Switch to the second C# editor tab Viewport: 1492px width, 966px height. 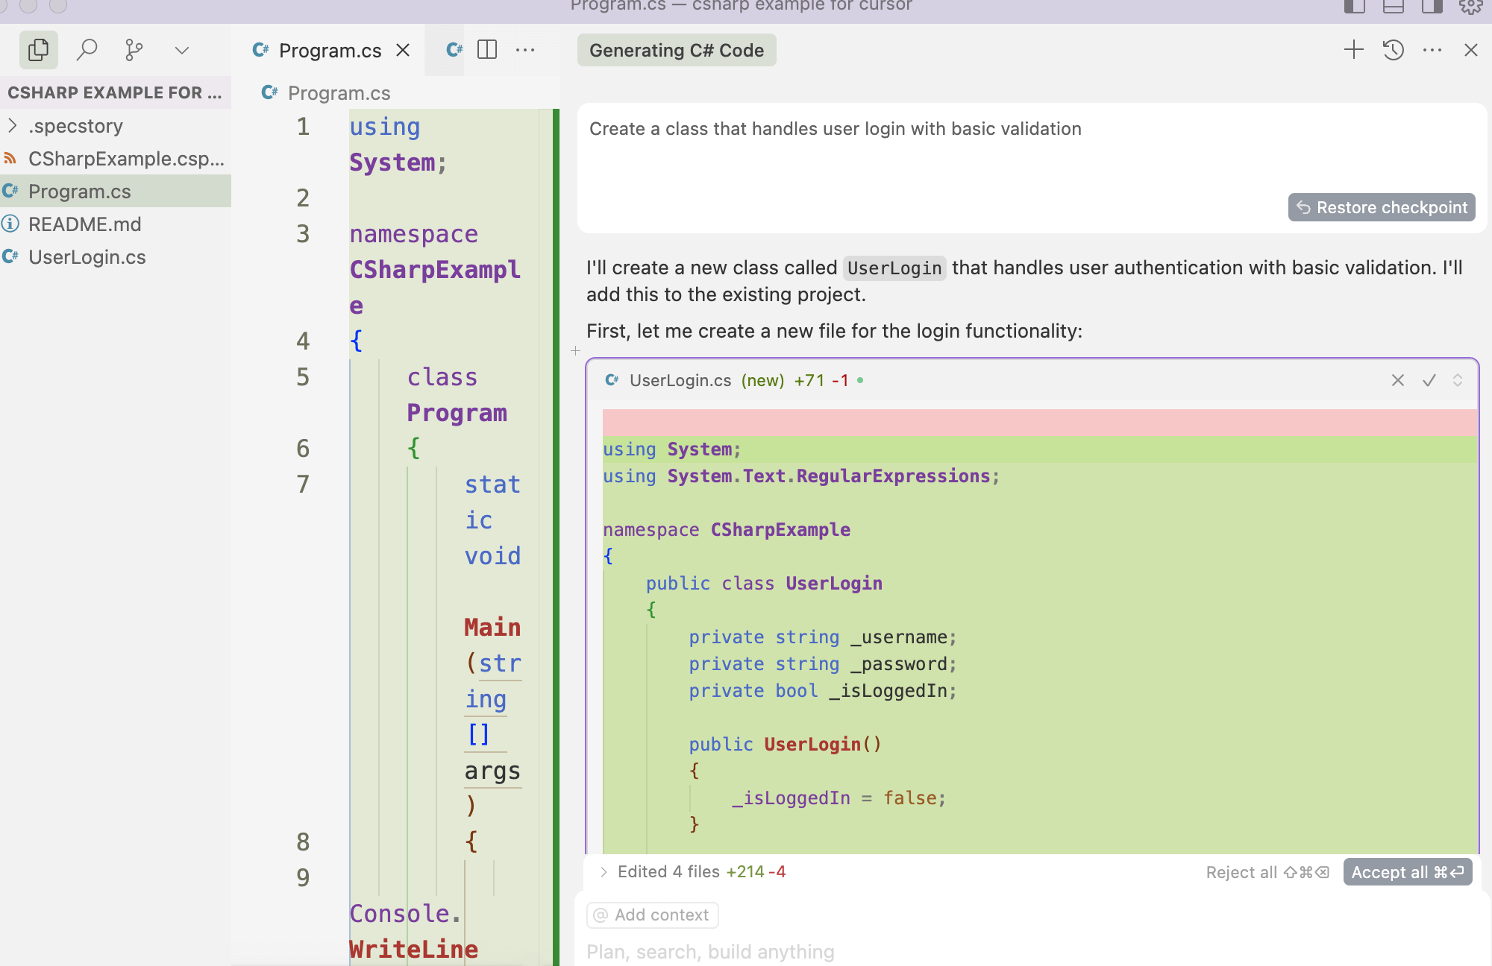[454, 50]
